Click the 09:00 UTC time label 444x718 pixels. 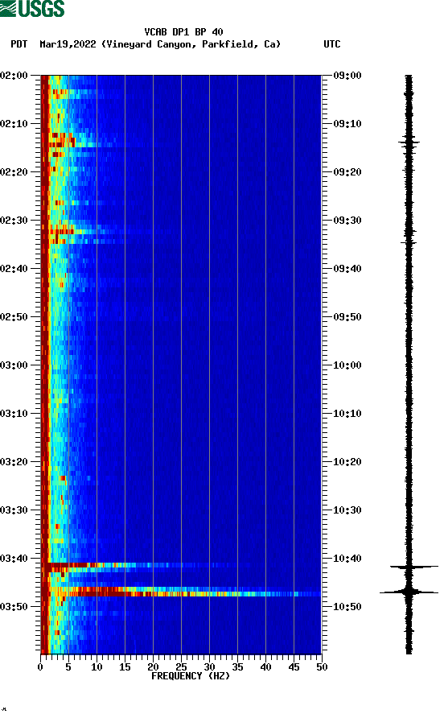point(347,76)
